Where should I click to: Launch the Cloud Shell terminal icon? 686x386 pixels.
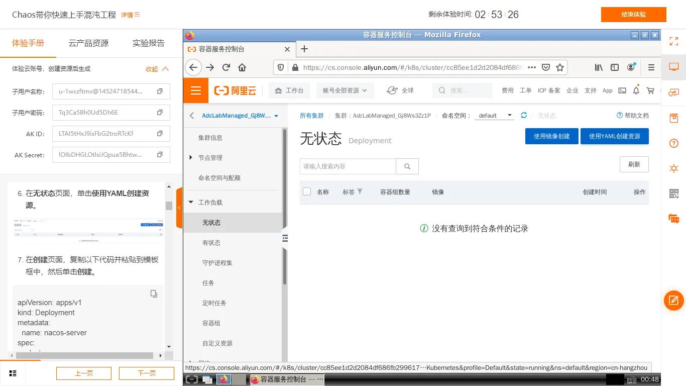(x=622, y=90)
